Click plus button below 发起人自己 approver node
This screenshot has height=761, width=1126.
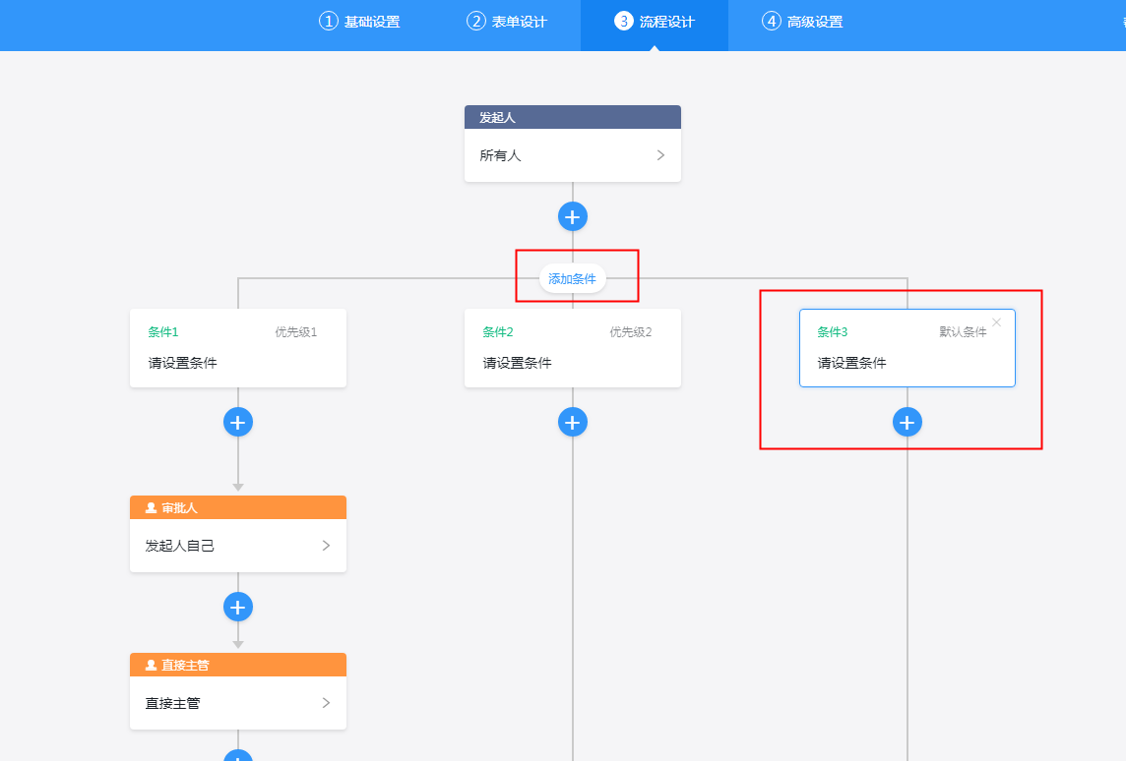click(237, 607)
